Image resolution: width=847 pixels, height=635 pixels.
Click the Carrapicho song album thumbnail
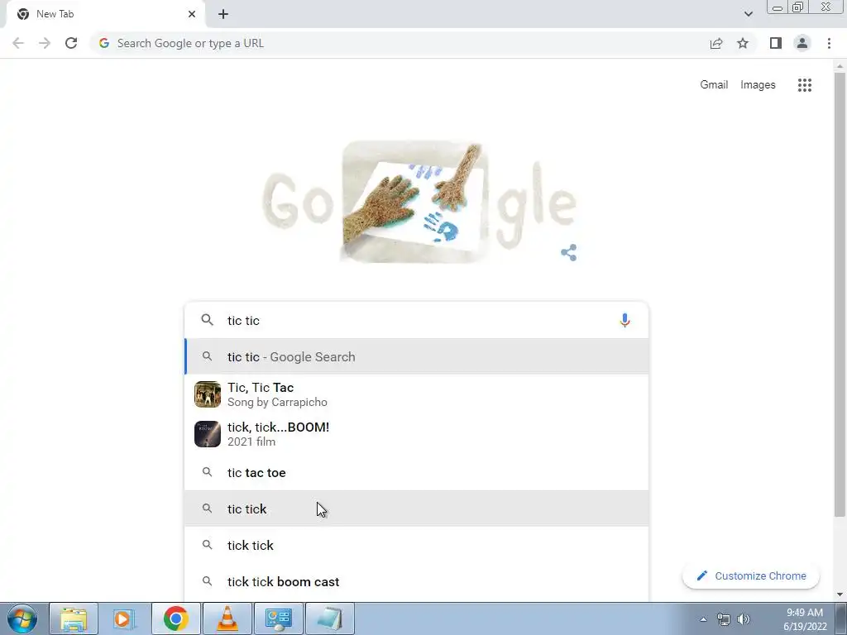point(208,394)
